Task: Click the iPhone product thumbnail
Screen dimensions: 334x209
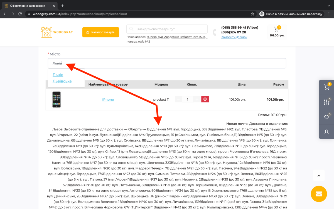Action: pos(57,99)
